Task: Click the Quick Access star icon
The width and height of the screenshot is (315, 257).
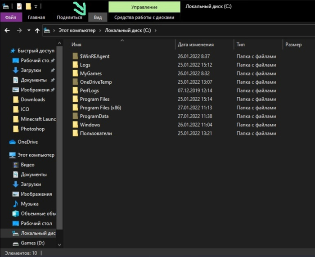Action: [x=13, y=51]
